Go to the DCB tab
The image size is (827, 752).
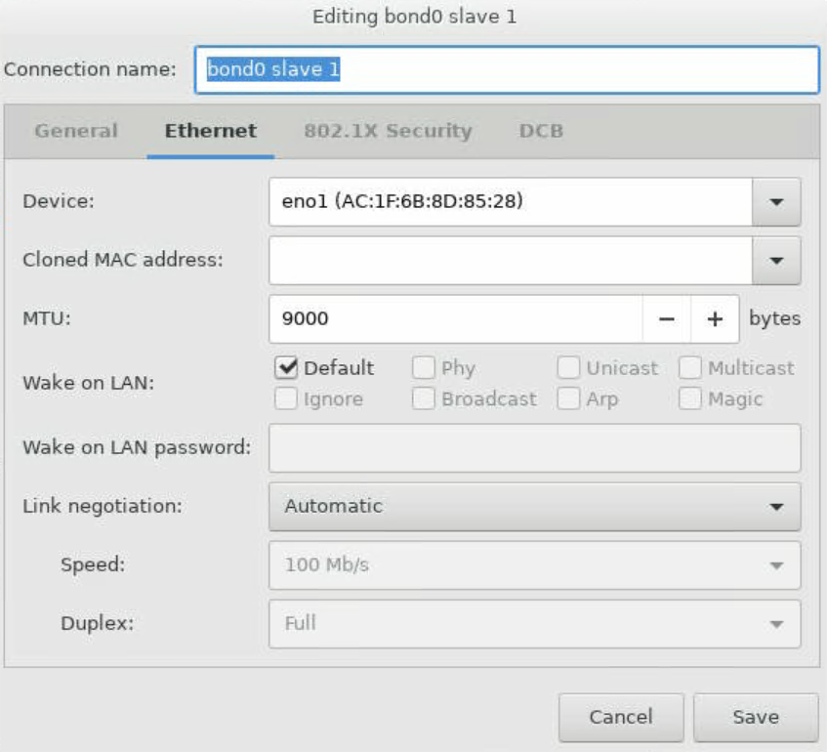pyautogui.click(x=541, y=131)
